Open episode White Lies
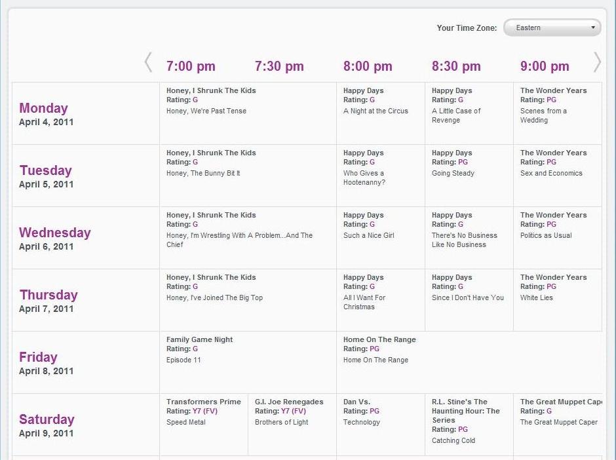The image size is (616, 460). (x=536, y=297)
